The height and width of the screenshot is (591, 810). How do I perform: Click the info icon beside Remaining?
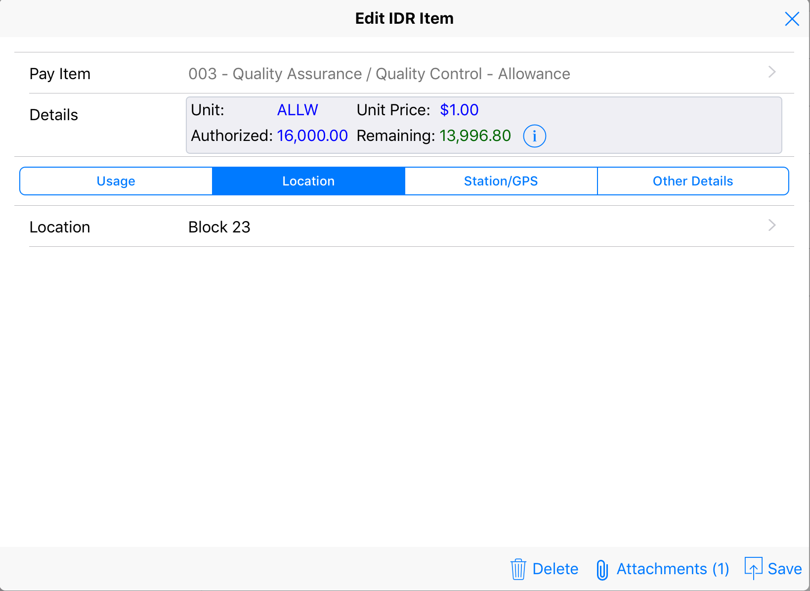(534, 136)
